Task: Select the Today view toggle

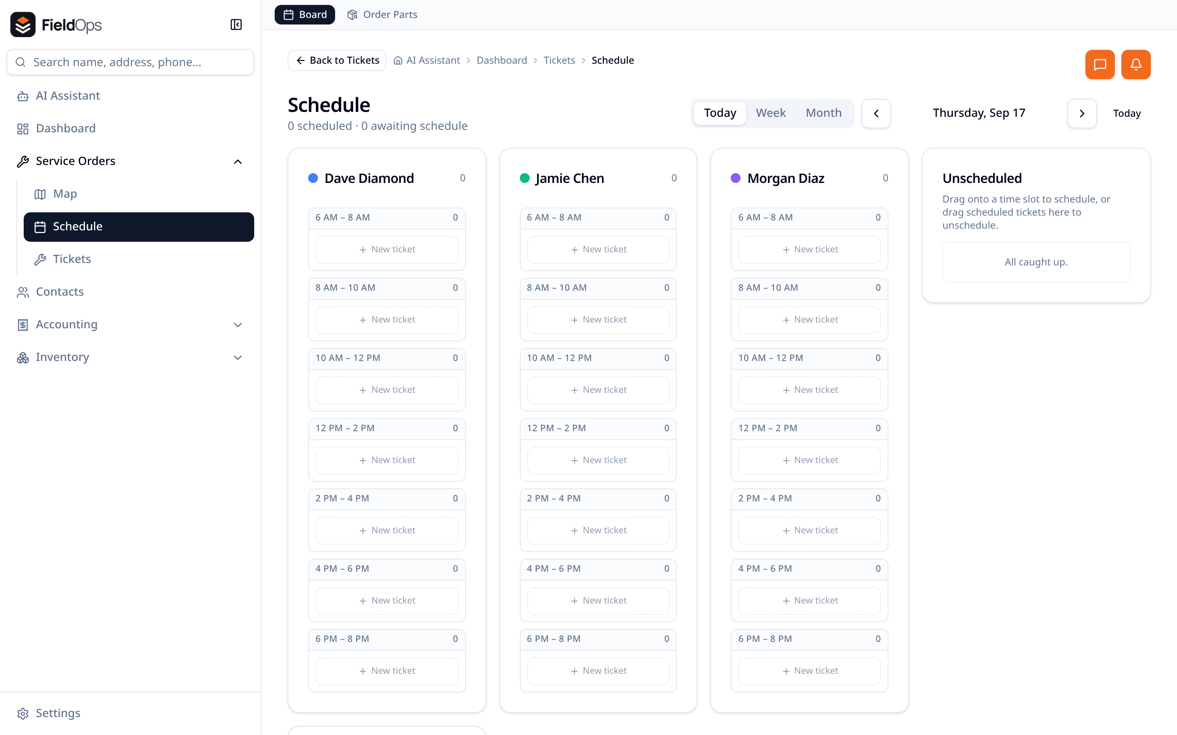Action: 720,113
